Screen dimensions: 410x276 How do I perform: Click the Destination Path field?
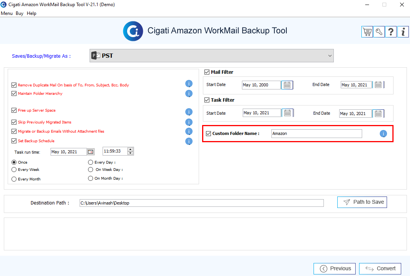(202, 203)
